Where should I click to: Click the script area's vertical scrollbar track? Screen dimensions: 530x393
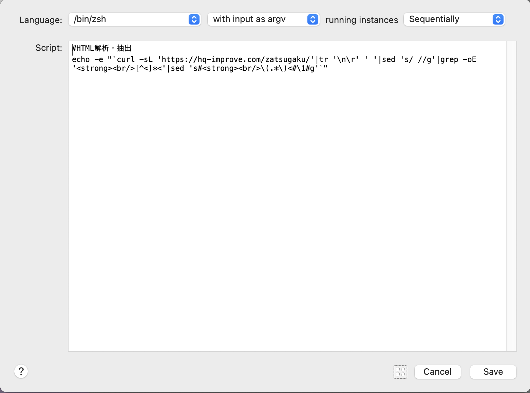tap(511, 196)
